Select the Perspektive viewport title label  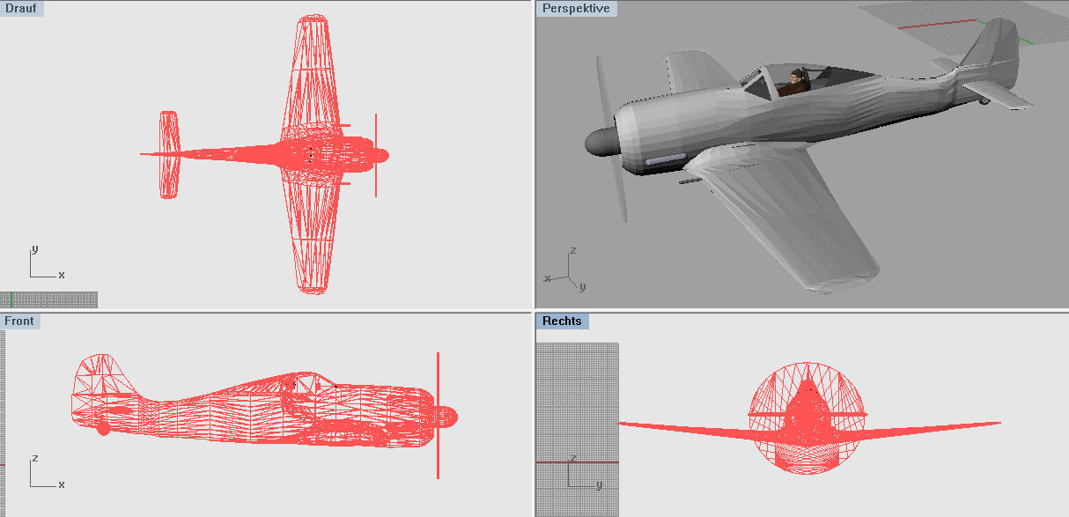pos(576,8)
